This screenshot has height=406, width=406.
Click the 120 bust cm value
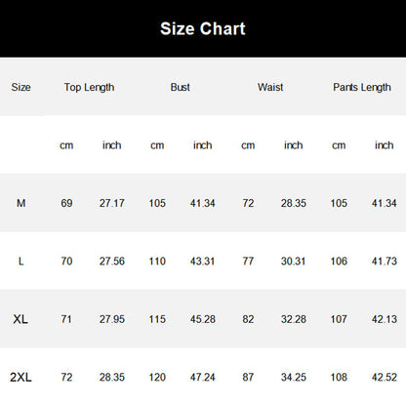pyautogui.click(x=157, y=378)
